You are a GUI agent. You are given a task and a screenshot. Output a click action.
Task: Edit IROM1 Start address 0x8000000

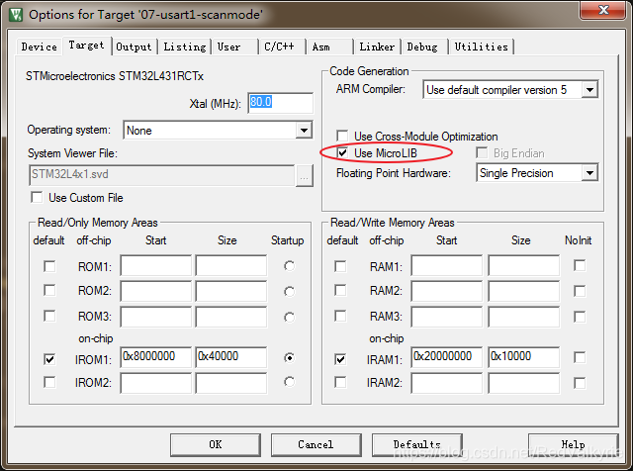(156, 357)
